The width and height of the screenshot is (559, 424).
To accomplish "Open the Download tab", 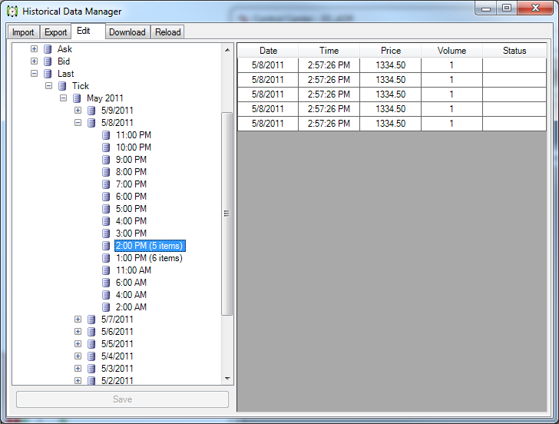I will [127, 32].
